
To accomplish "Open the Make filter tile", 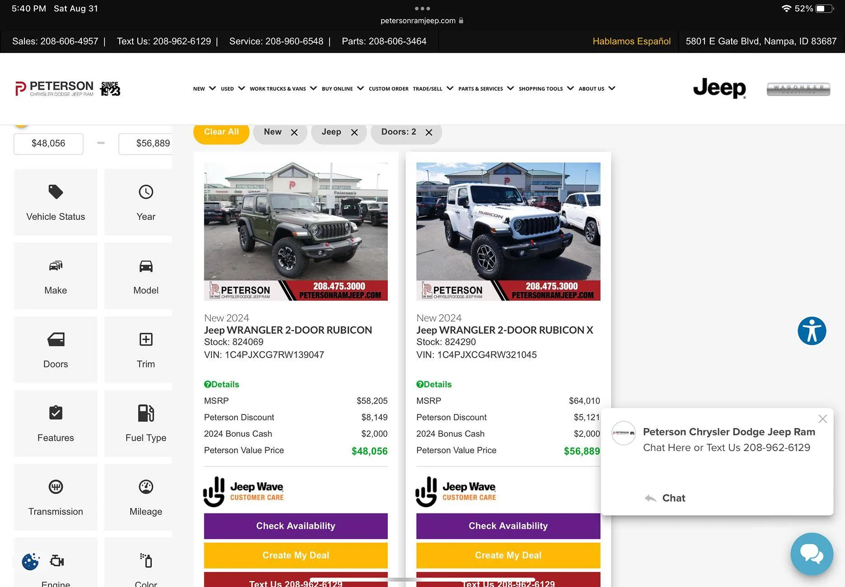I will pyautogui.click(x=56, y=276).
